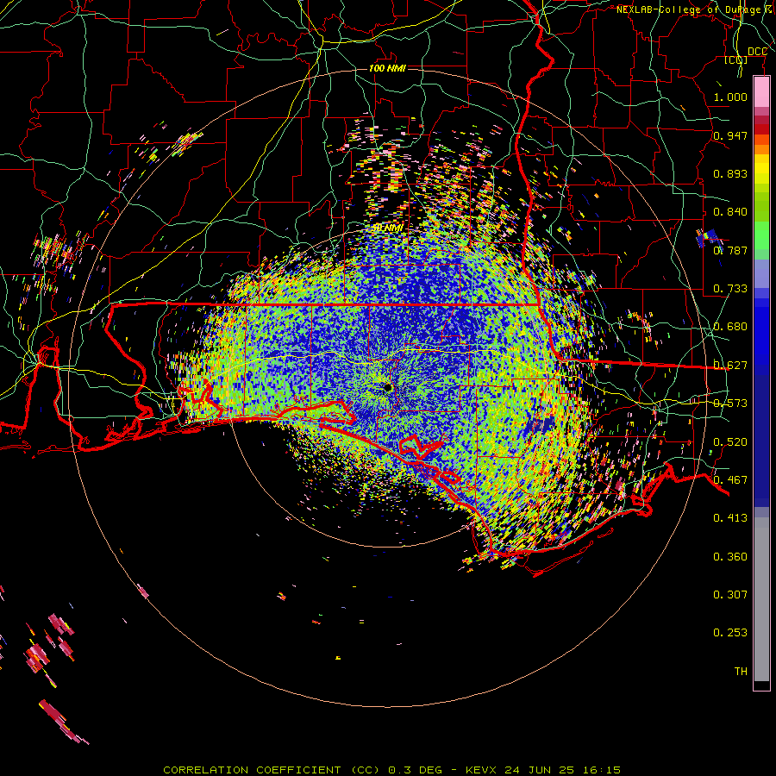Click the "DCC" label above the color bar
This screenshot has width=776, height=776.
coord(757,52)
